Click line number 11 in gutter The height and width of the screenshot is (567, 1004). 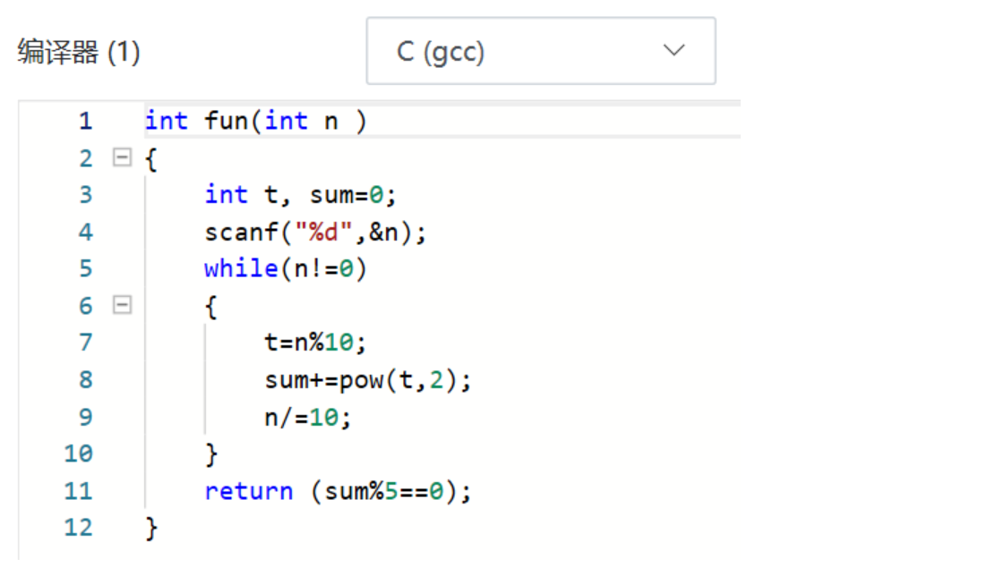[x=79, y=492]
